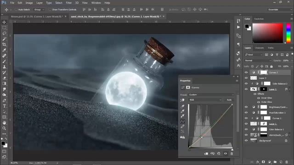This screenshot has width=294, height=165.
Task: Hide the Layer 3 layer
Action: coord(246,78)
